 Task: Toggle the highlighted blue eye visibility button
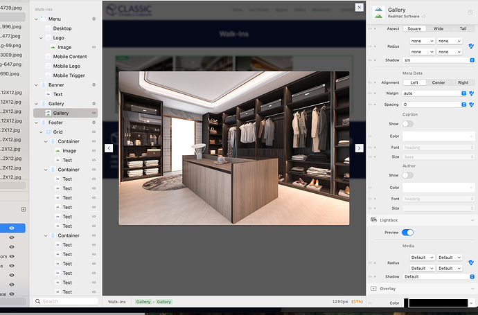click(x=12, y=228)
